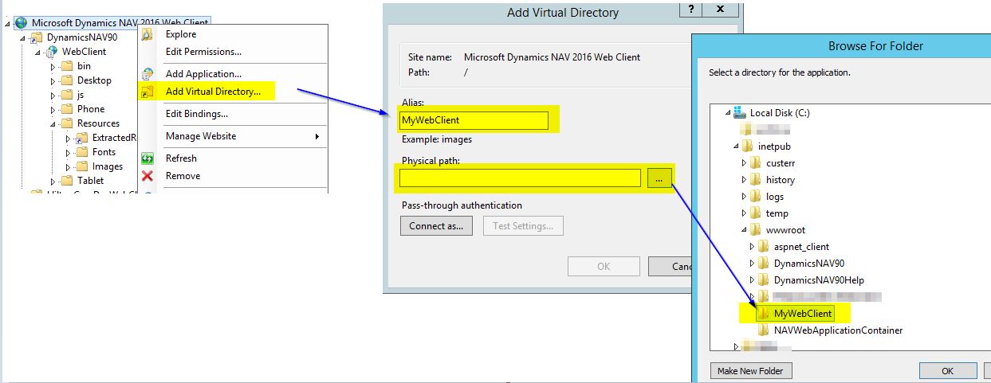Click OK in Browse For Folder dialog
The height and width of the screenshot is (383, 991).
tap(947, 371)
